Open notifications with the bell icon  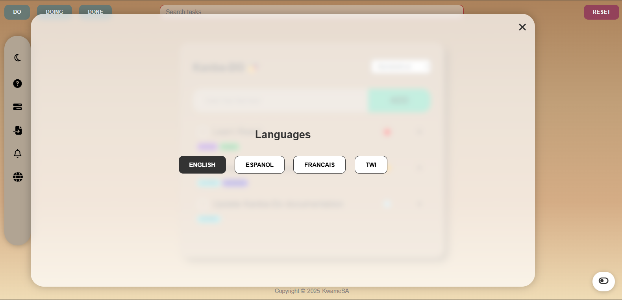click(18, 154)
